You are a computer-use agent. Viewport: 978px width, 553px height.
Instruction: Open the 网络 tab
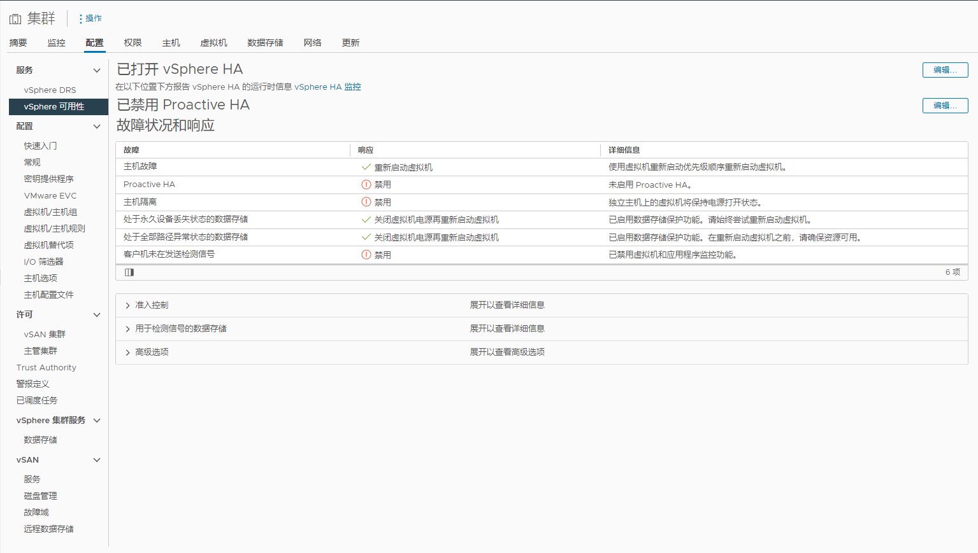[x=312, y=43]
